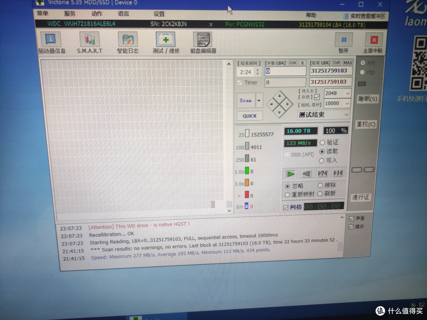This screenshot has width=427, height=320.
Task: Open the 动作 menu
Action: coord(97,13)
